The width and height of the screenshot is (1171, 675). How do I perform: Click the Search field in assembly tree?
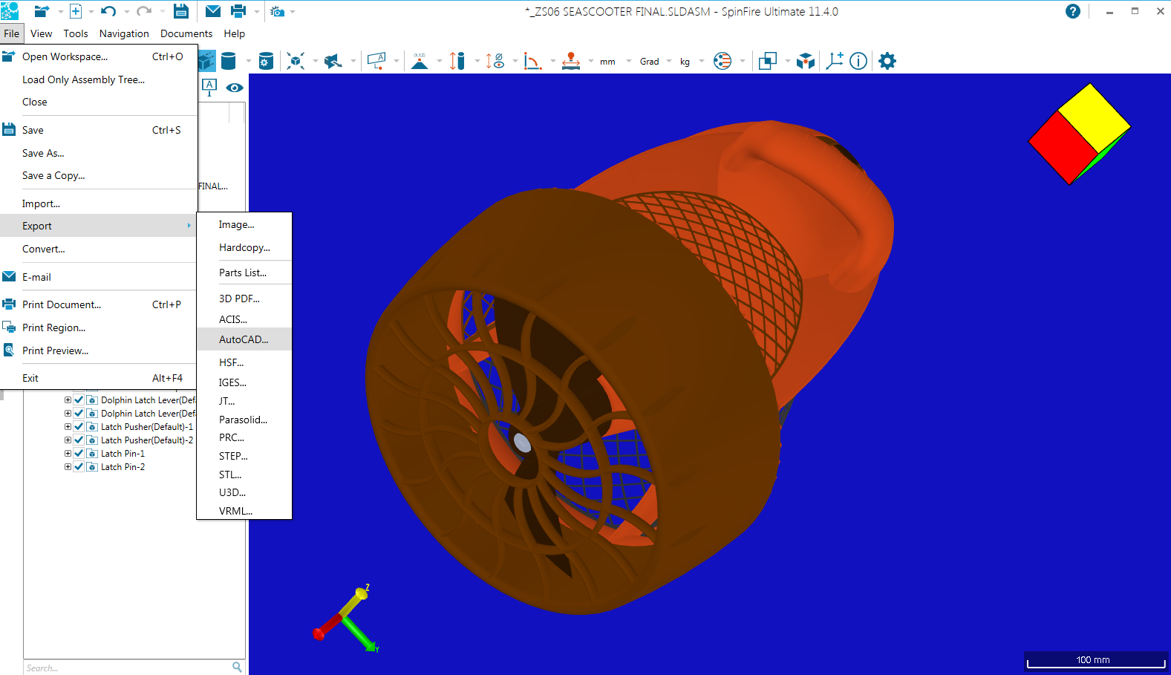[x=128, y=668]
